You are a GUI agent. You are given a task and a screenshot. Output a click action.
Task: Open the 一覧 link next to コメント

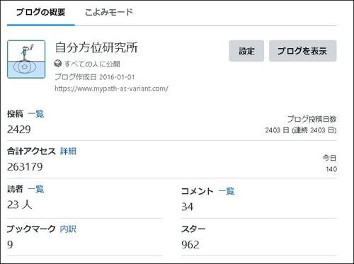click(x=227, y=191)
